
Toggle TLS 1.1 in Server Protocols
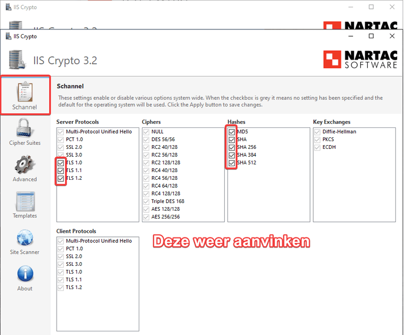pyautogui.click(x=61, y=170)
